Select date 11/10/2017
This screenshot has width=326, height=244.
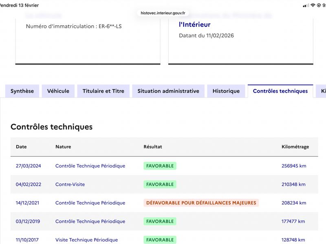tap(27, 240)
